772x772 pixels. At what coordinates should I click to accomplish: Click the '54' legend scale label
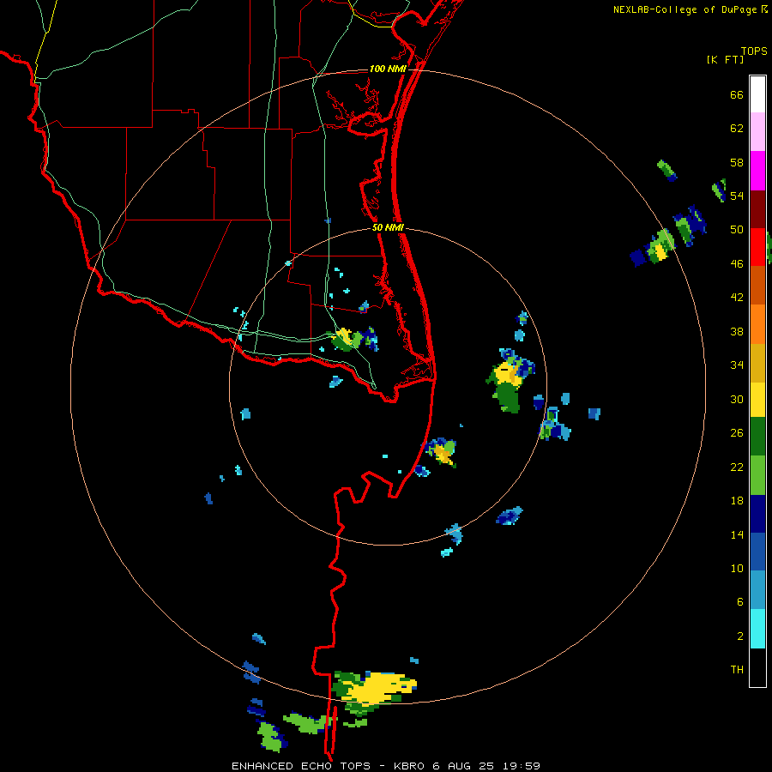[x=737, y=196]
